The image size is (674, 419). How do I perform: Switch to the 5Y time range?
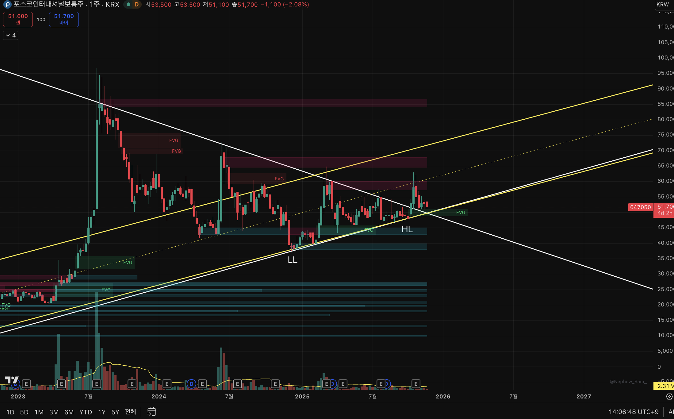pos(115,412)
